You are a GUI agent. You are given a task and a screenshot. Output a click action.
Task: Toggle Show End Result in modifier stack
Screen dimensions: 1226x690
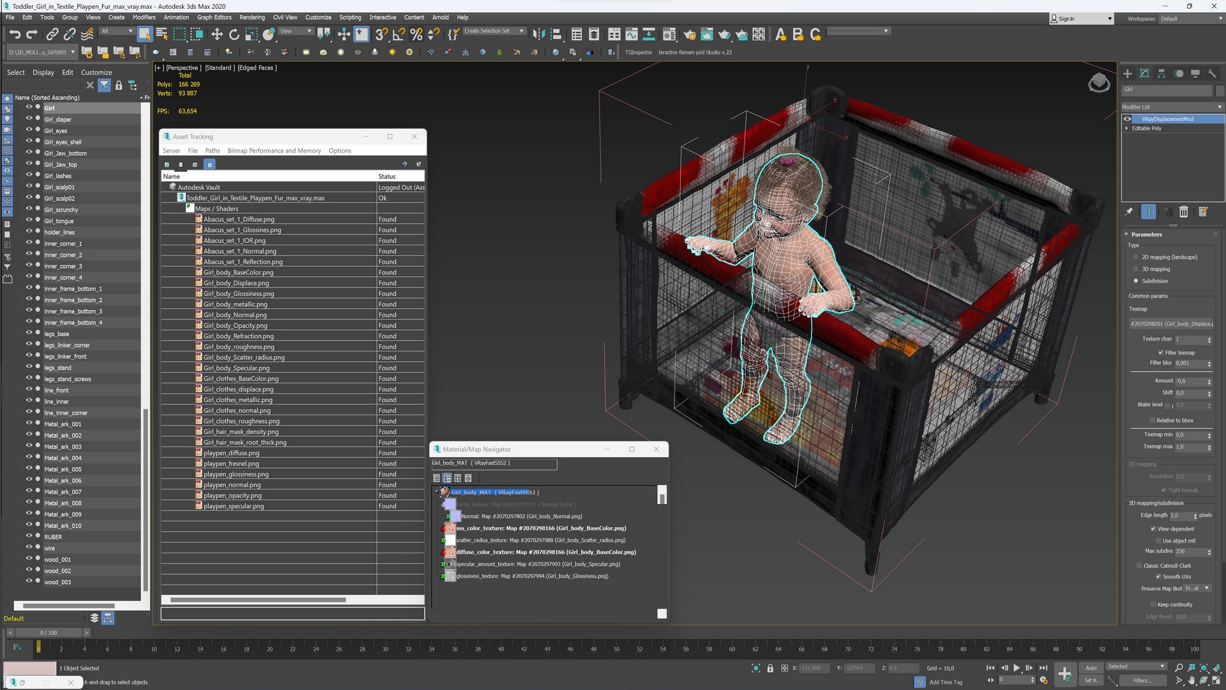coord(1149,211)
